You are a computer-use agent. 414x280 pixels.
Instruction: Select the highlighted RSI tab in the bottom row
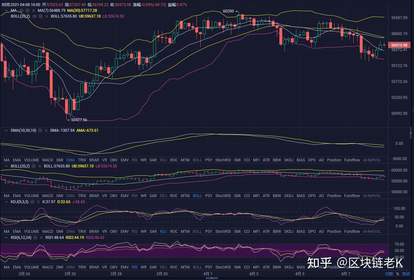135,267
